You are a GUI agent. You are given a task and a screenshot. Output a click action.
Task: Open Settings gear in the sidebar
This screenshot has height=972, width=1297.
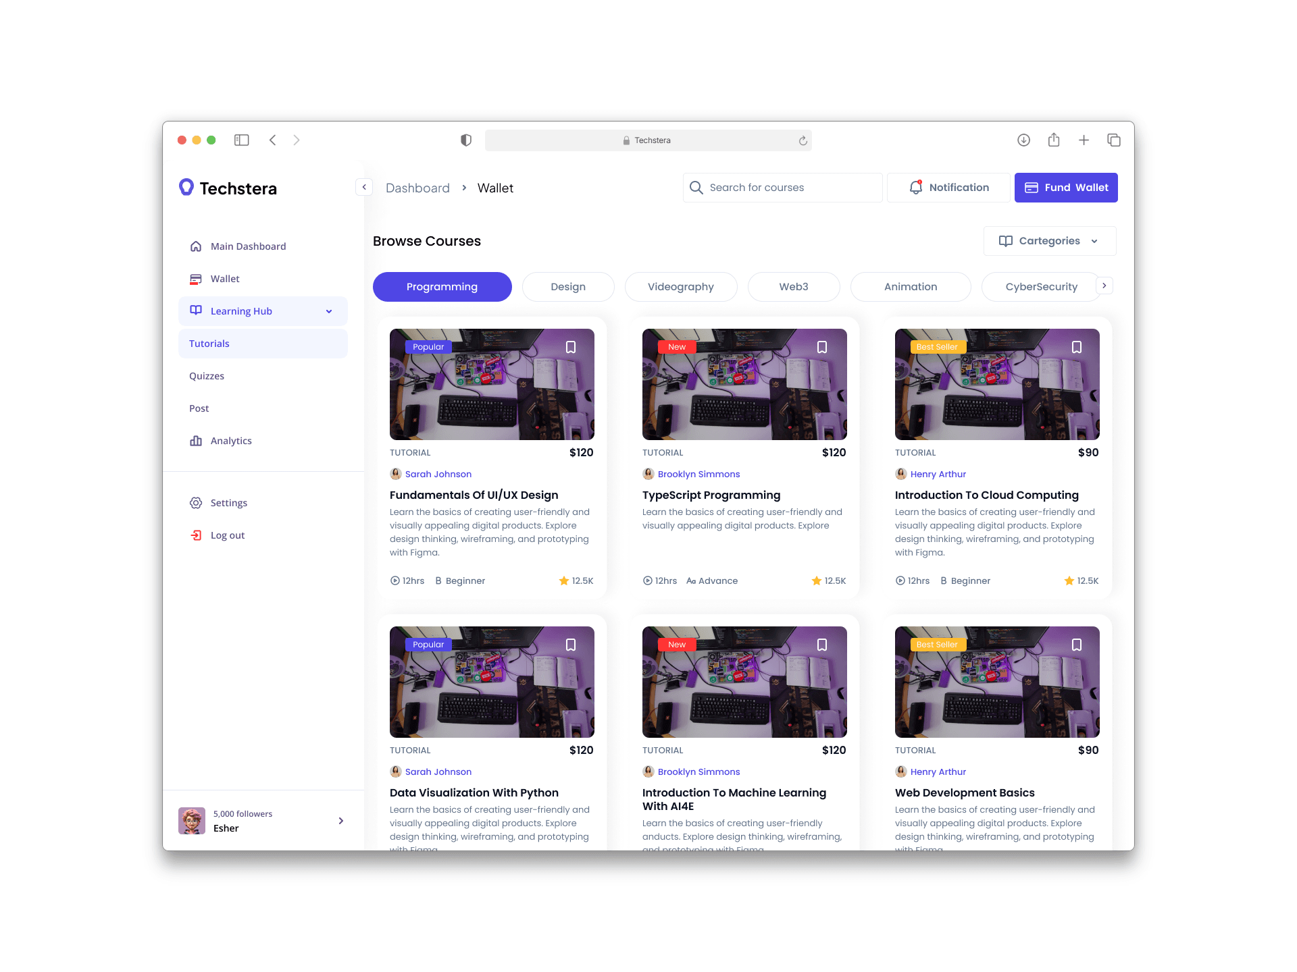(196, 503)
